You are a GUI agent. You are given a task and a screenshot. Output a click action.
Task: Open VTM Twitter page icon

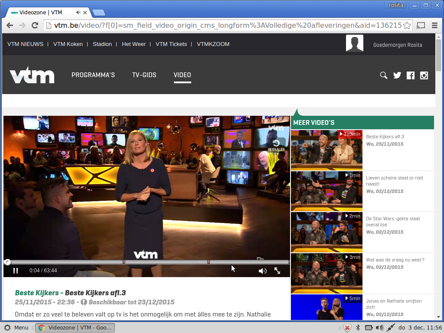click(x=397, y=75)
